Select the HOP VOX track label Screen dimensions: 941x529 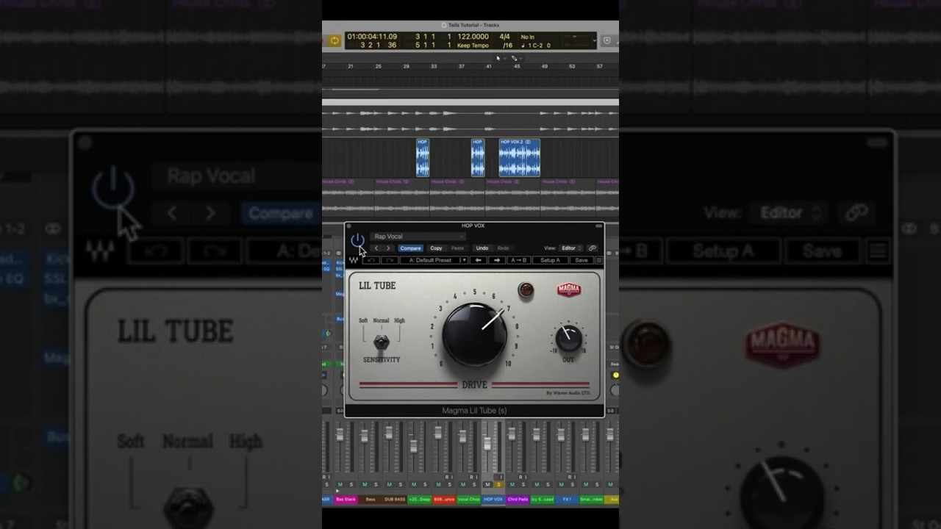click(493, 500)
